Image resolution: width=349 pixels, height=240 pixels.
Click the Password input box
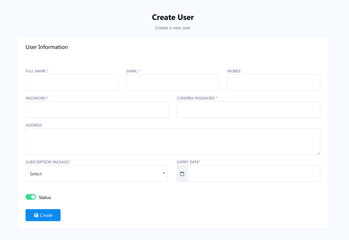(97, 110)
